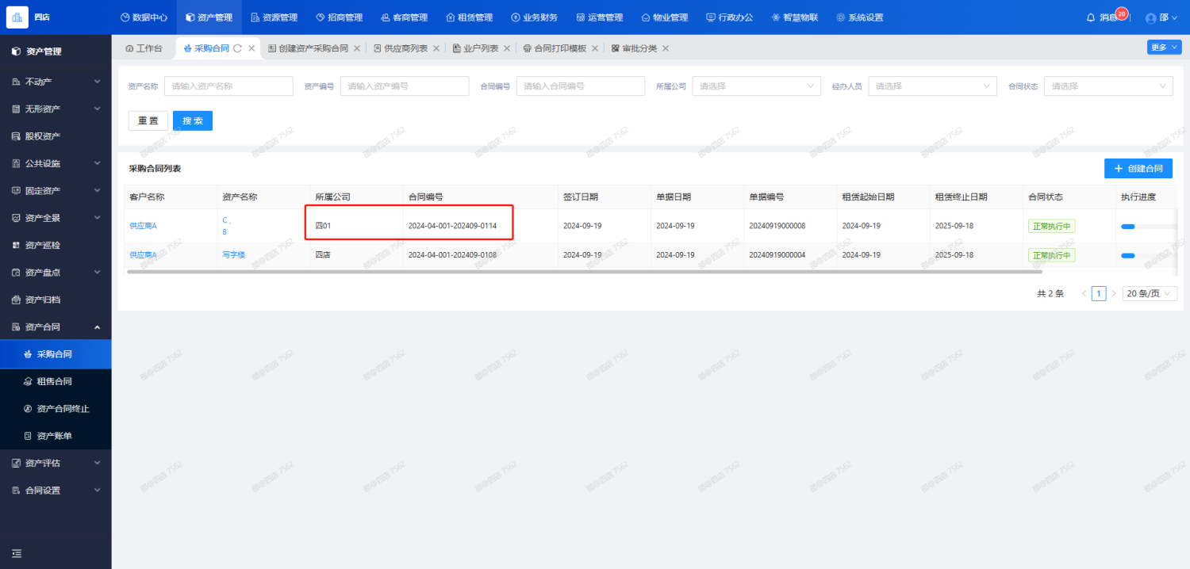
Task: Open 供应商A link in first row
Action: point(143,226)
